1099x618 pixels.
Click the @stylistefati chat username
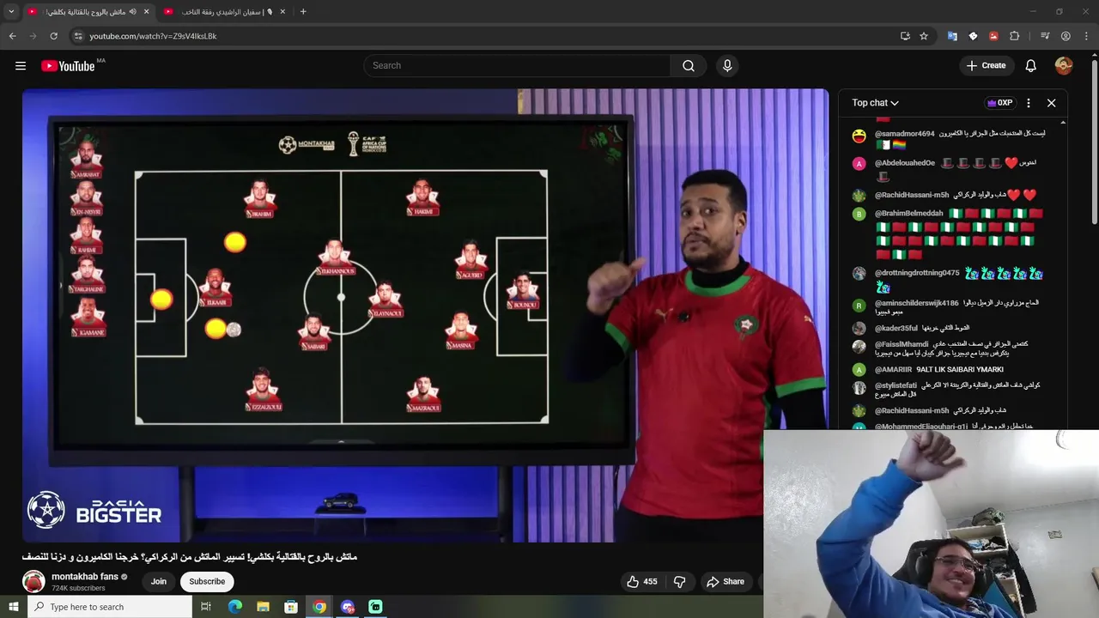(896, 385)
